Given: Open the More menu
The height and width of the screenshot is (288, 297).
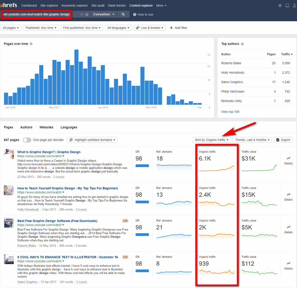Looking at the screenshot, I should pyautogui.click(x=161, y=6).
